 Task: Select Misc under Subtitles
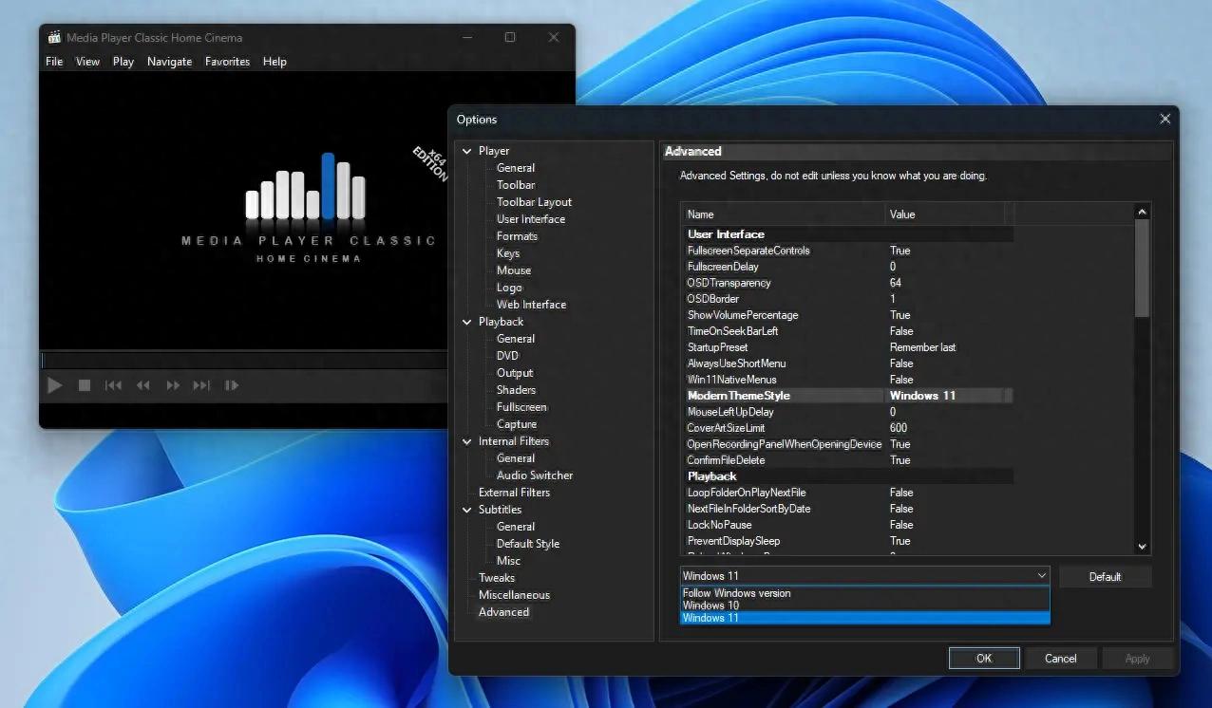point(508,561)
